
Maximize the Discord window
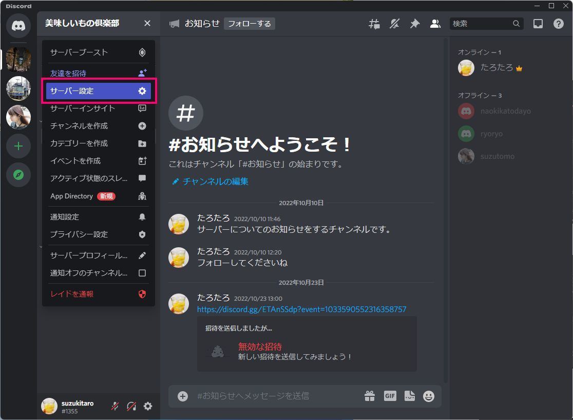(551, 6)
